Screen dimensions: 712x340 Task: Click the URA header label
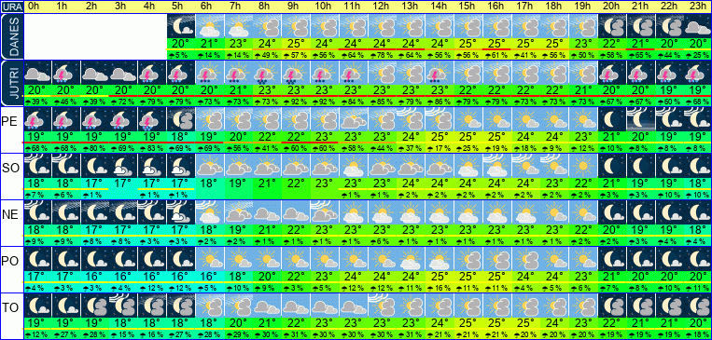pyautogui.click(x=11, y=7)
